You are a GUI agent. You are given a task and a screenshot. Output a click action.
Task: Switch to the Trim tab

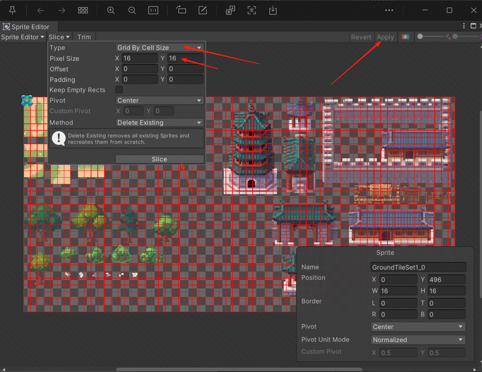(84, 37)
